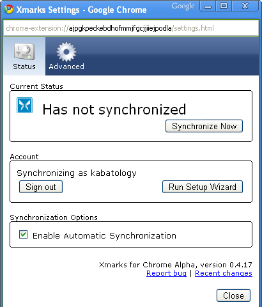262x307 pixels.
Task: Click 'Synchronizing as kabatology' text
Action: [77, 173]
